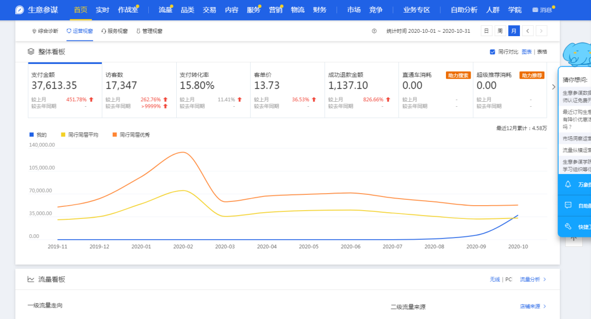This screenshot has width=591, height=319.
Task: Switch traffic view to PC
Action: (508, 279)
